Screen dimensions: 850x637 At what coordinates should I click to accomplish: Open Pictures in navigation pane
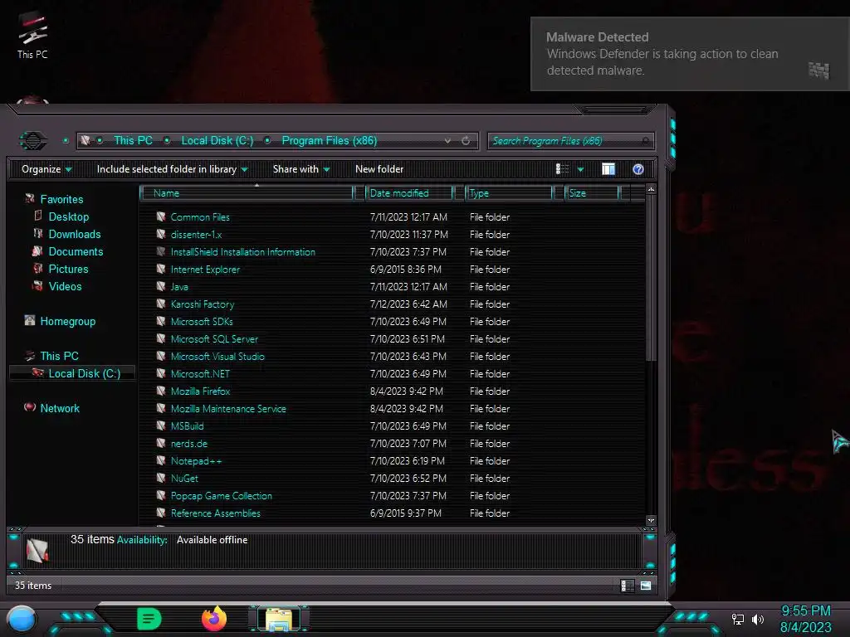pyautogui.click(x=68, y=269)
